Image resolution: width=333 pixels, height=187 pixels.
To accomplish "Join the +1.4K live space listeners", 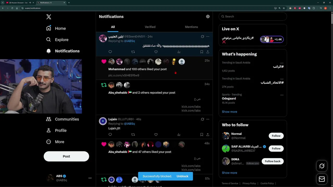I will tap(272, 39).
